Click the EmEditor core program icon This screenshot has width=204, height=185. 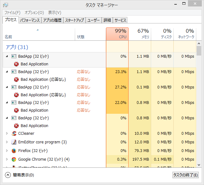pyautogui.click(x=14, y=142)
